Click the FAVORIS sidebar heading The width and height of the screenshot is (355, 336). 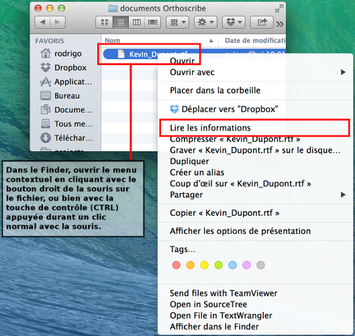tap(50, 41)
